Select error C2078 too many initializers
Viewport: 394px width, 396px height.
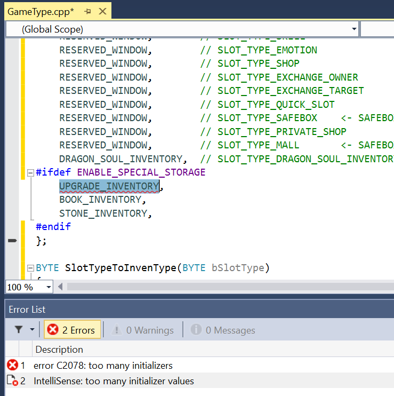[x=103, y=366]
